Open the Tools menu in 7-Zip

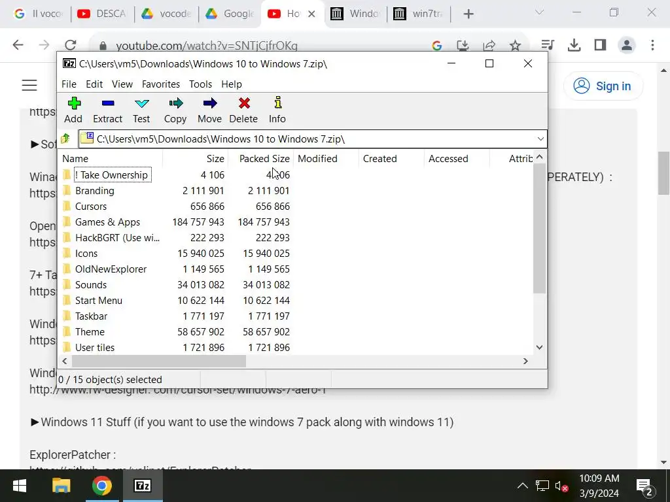(200, 84)
